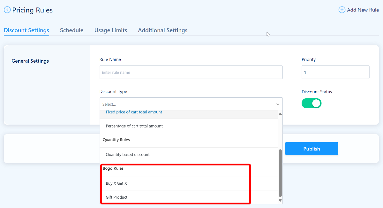Click the back arrow icon beside Pricing Rules
Screen dimensions: 383x208
pos(7,10)
